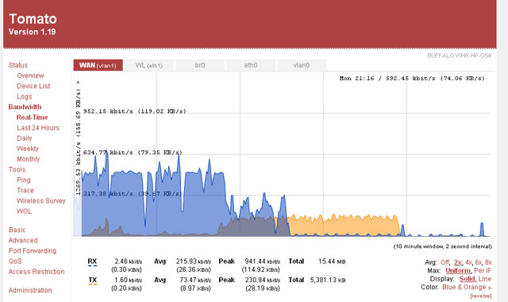Open the Ping tool
Screen dimensions: 508x302
click(x=24, y=180)
